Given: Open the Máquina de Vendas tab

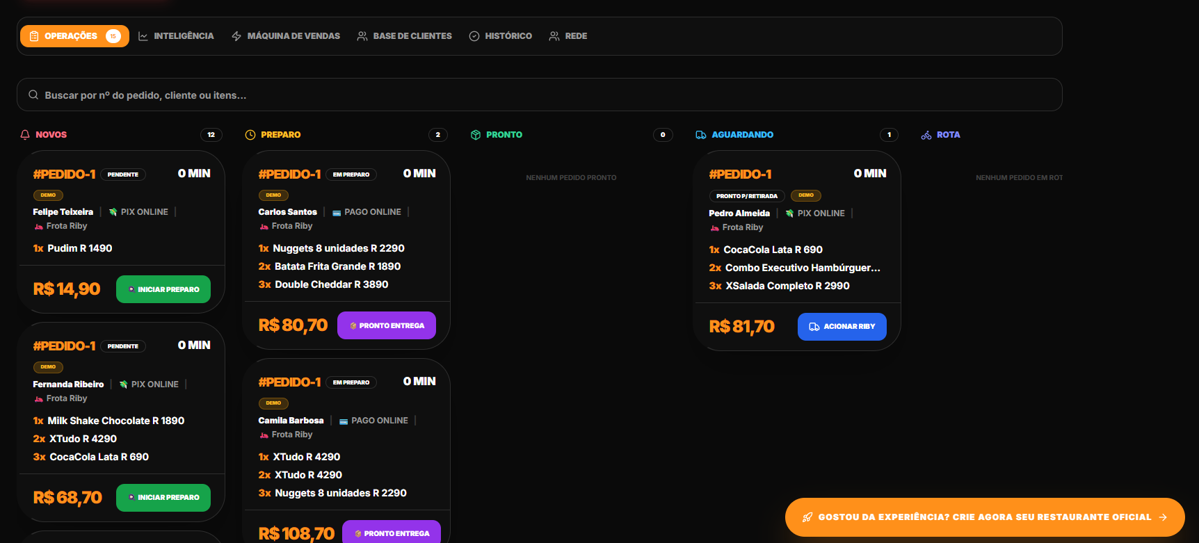Looking at the screenshot, I should tap(286, 36).
